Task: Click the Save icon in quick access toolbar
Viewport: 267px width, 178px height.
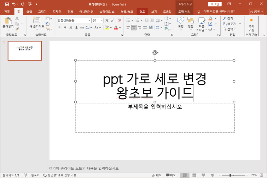Action: click(x=7, y=4)
